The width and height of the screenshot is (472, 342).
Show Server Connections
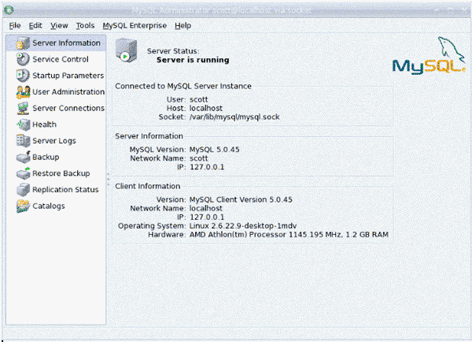click(x=68, y=108)
